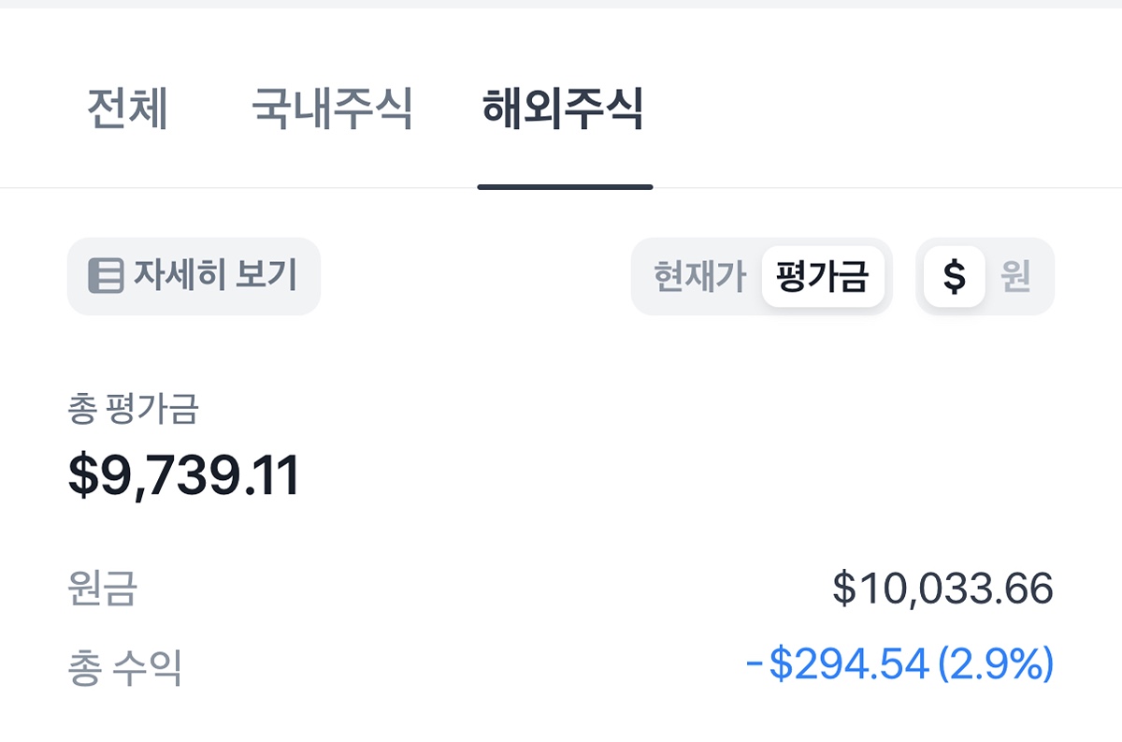This screenshot has height=742, width=1122.
Task: Click the 총 평가금 label
Action: point(133,409)
